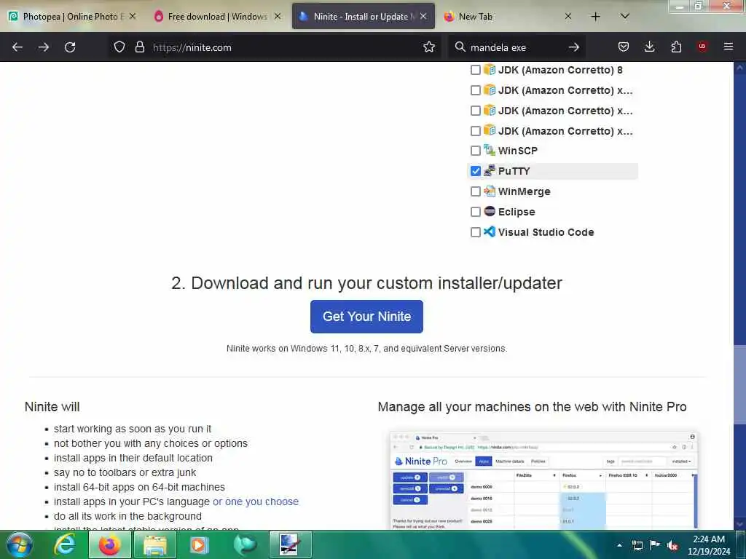Open the Extensions puzzle icon
The image size is (746, 559).
point(676,47)
